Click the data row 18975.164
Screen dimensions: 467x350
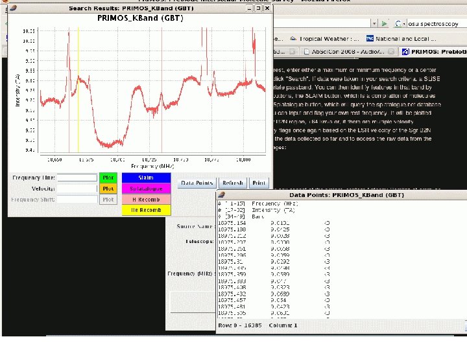(274, 223)
